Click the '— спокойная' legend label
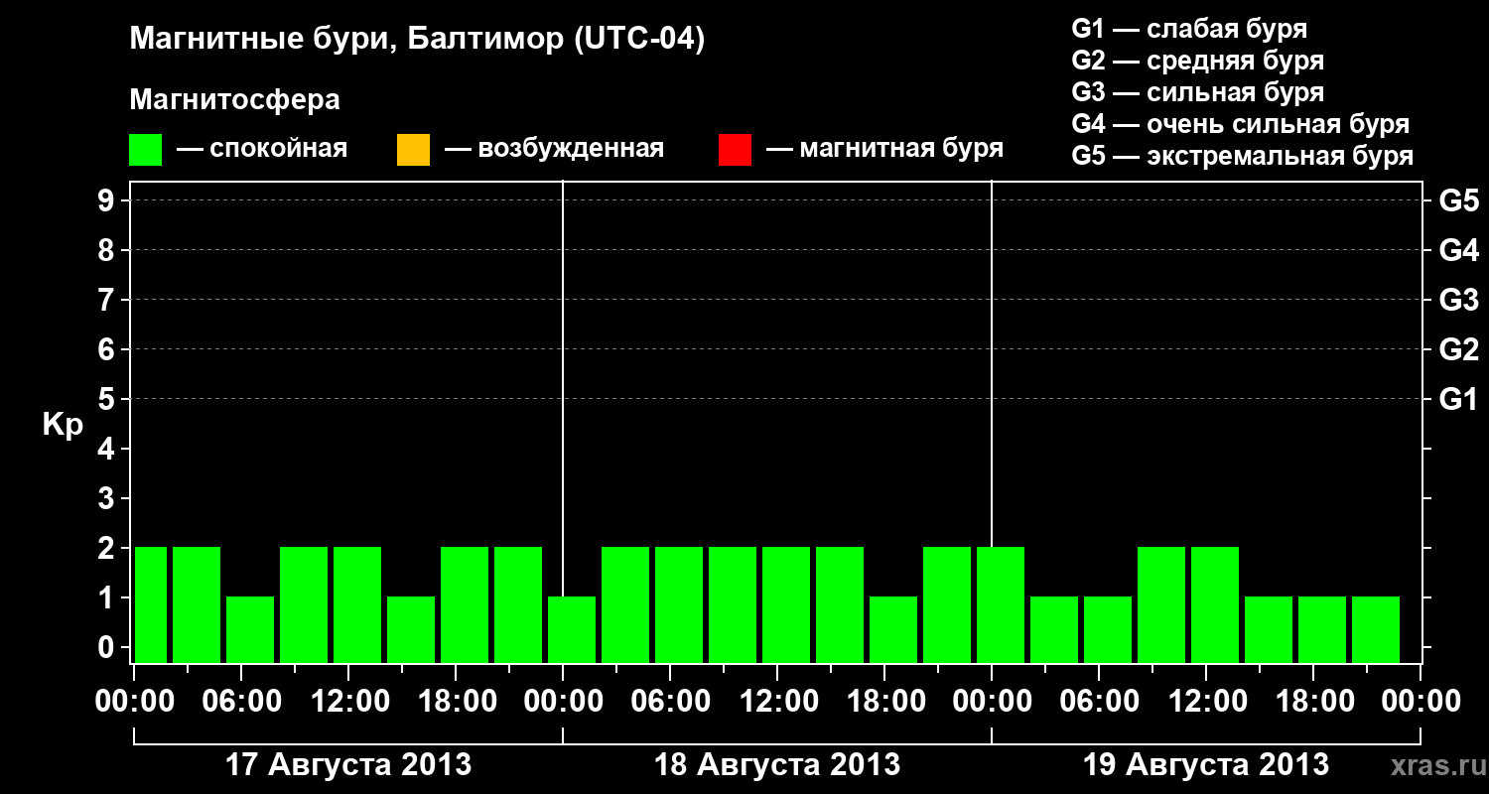This screenshot has height=794, width=1489. pos(262,150)
